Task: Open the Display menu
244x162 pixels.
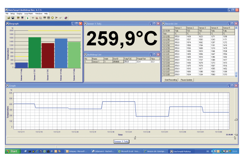Action: 20,14
